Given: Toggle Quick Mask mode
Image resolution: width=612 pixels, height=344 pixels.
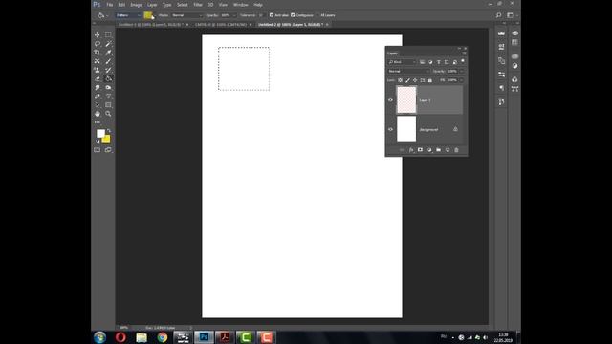Looking at the screenshot, I should (98, 150).
